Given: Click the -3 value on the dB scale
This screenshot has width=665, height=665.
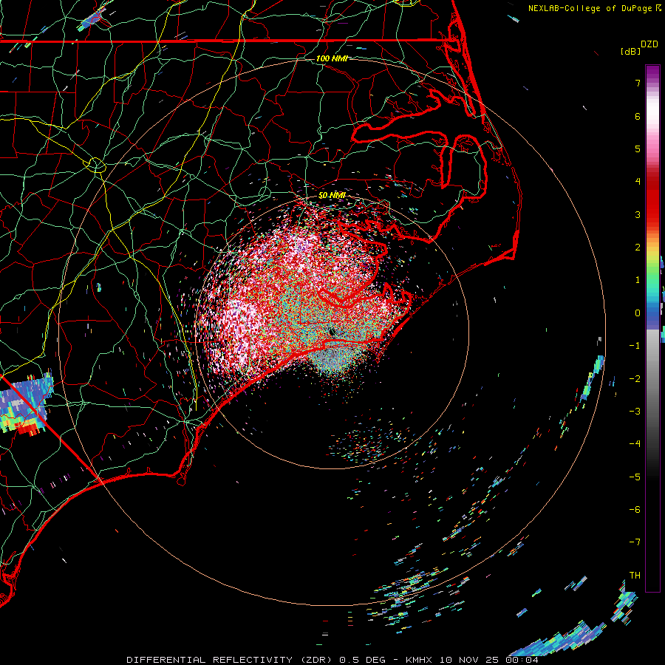Looking at the screenshot, I should 635,412.
